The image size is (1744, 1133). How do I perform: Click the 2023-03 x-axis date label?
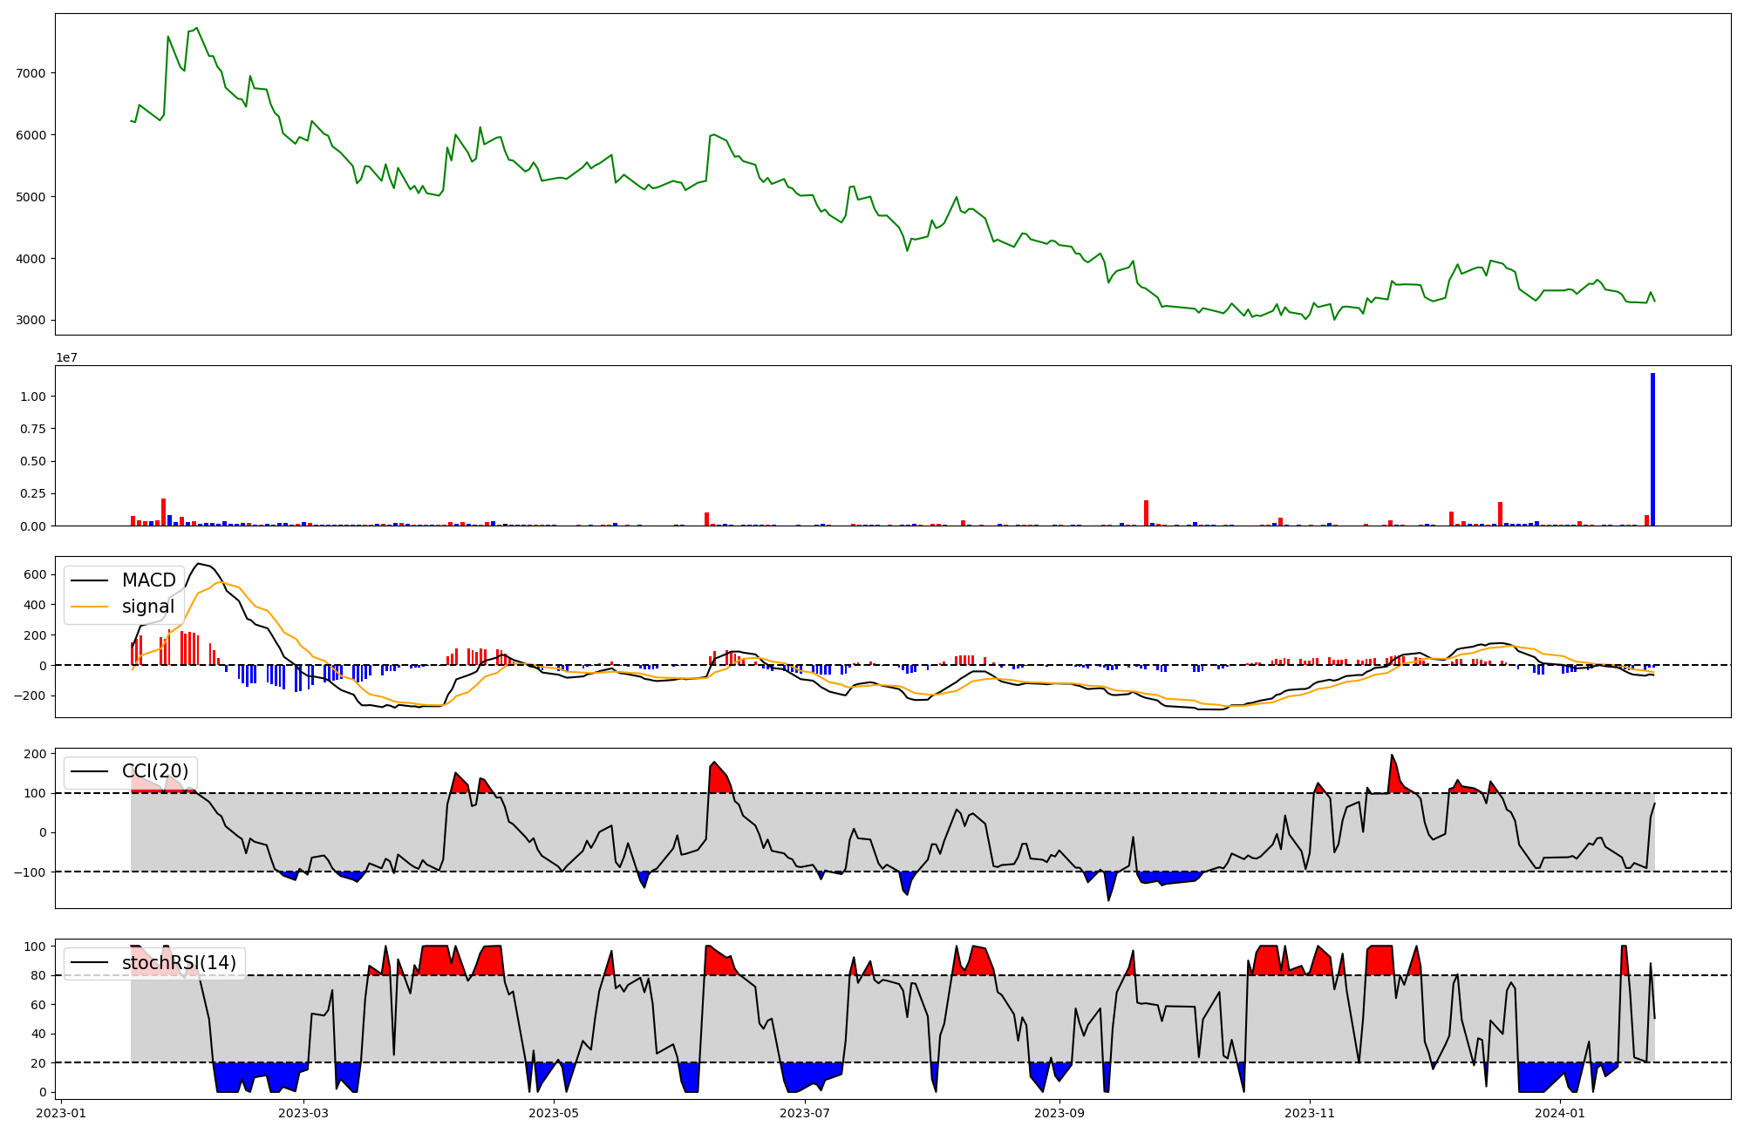tap(303, 1113)
